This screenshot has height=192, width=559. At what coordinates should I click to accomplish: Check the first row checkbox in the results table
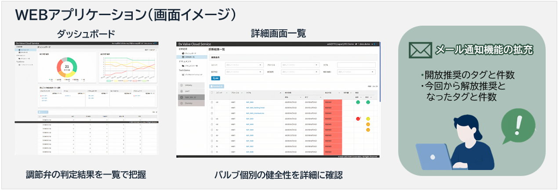213,102
